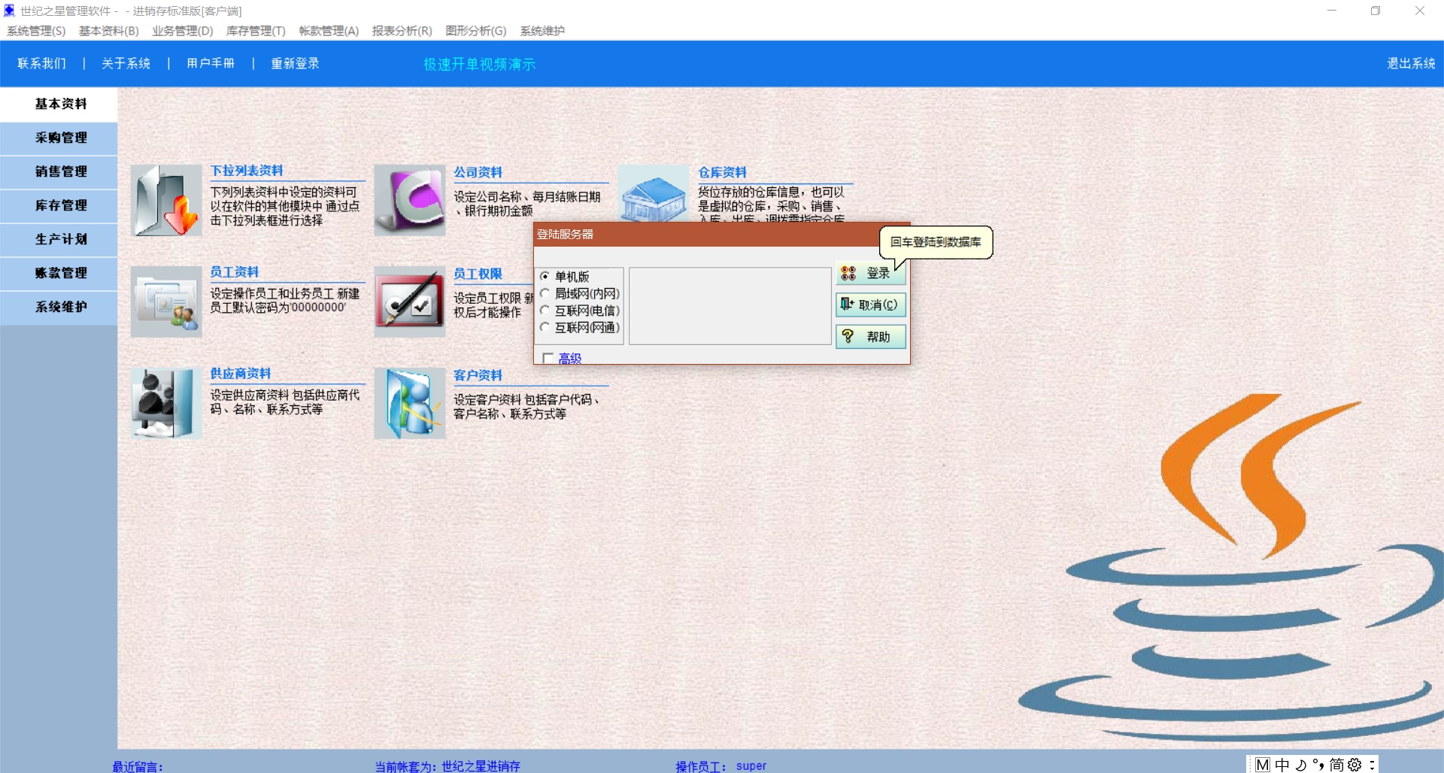This screenshot has height=773, width=1444.
Task: Click the 公司资料 heading link
Action: coord(478,173)
